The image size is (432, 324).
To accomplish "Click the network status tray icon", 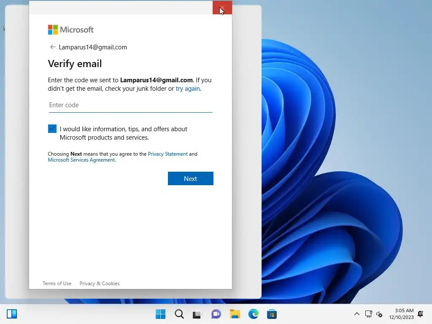I will pyautogui.click(x=368, y=314).
